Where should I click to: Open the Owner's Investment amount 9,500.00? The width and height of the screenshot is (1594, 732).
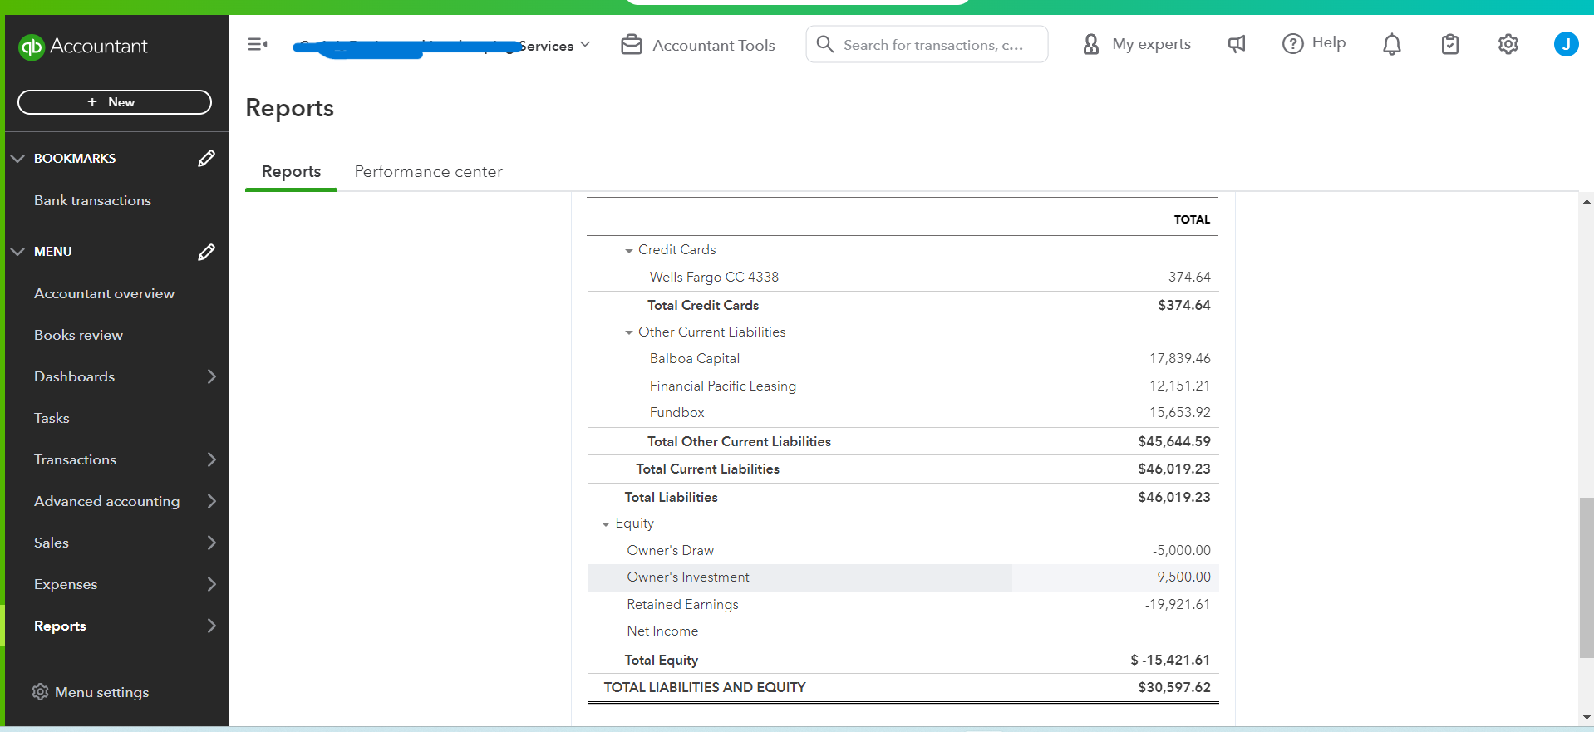(1183, 577)
